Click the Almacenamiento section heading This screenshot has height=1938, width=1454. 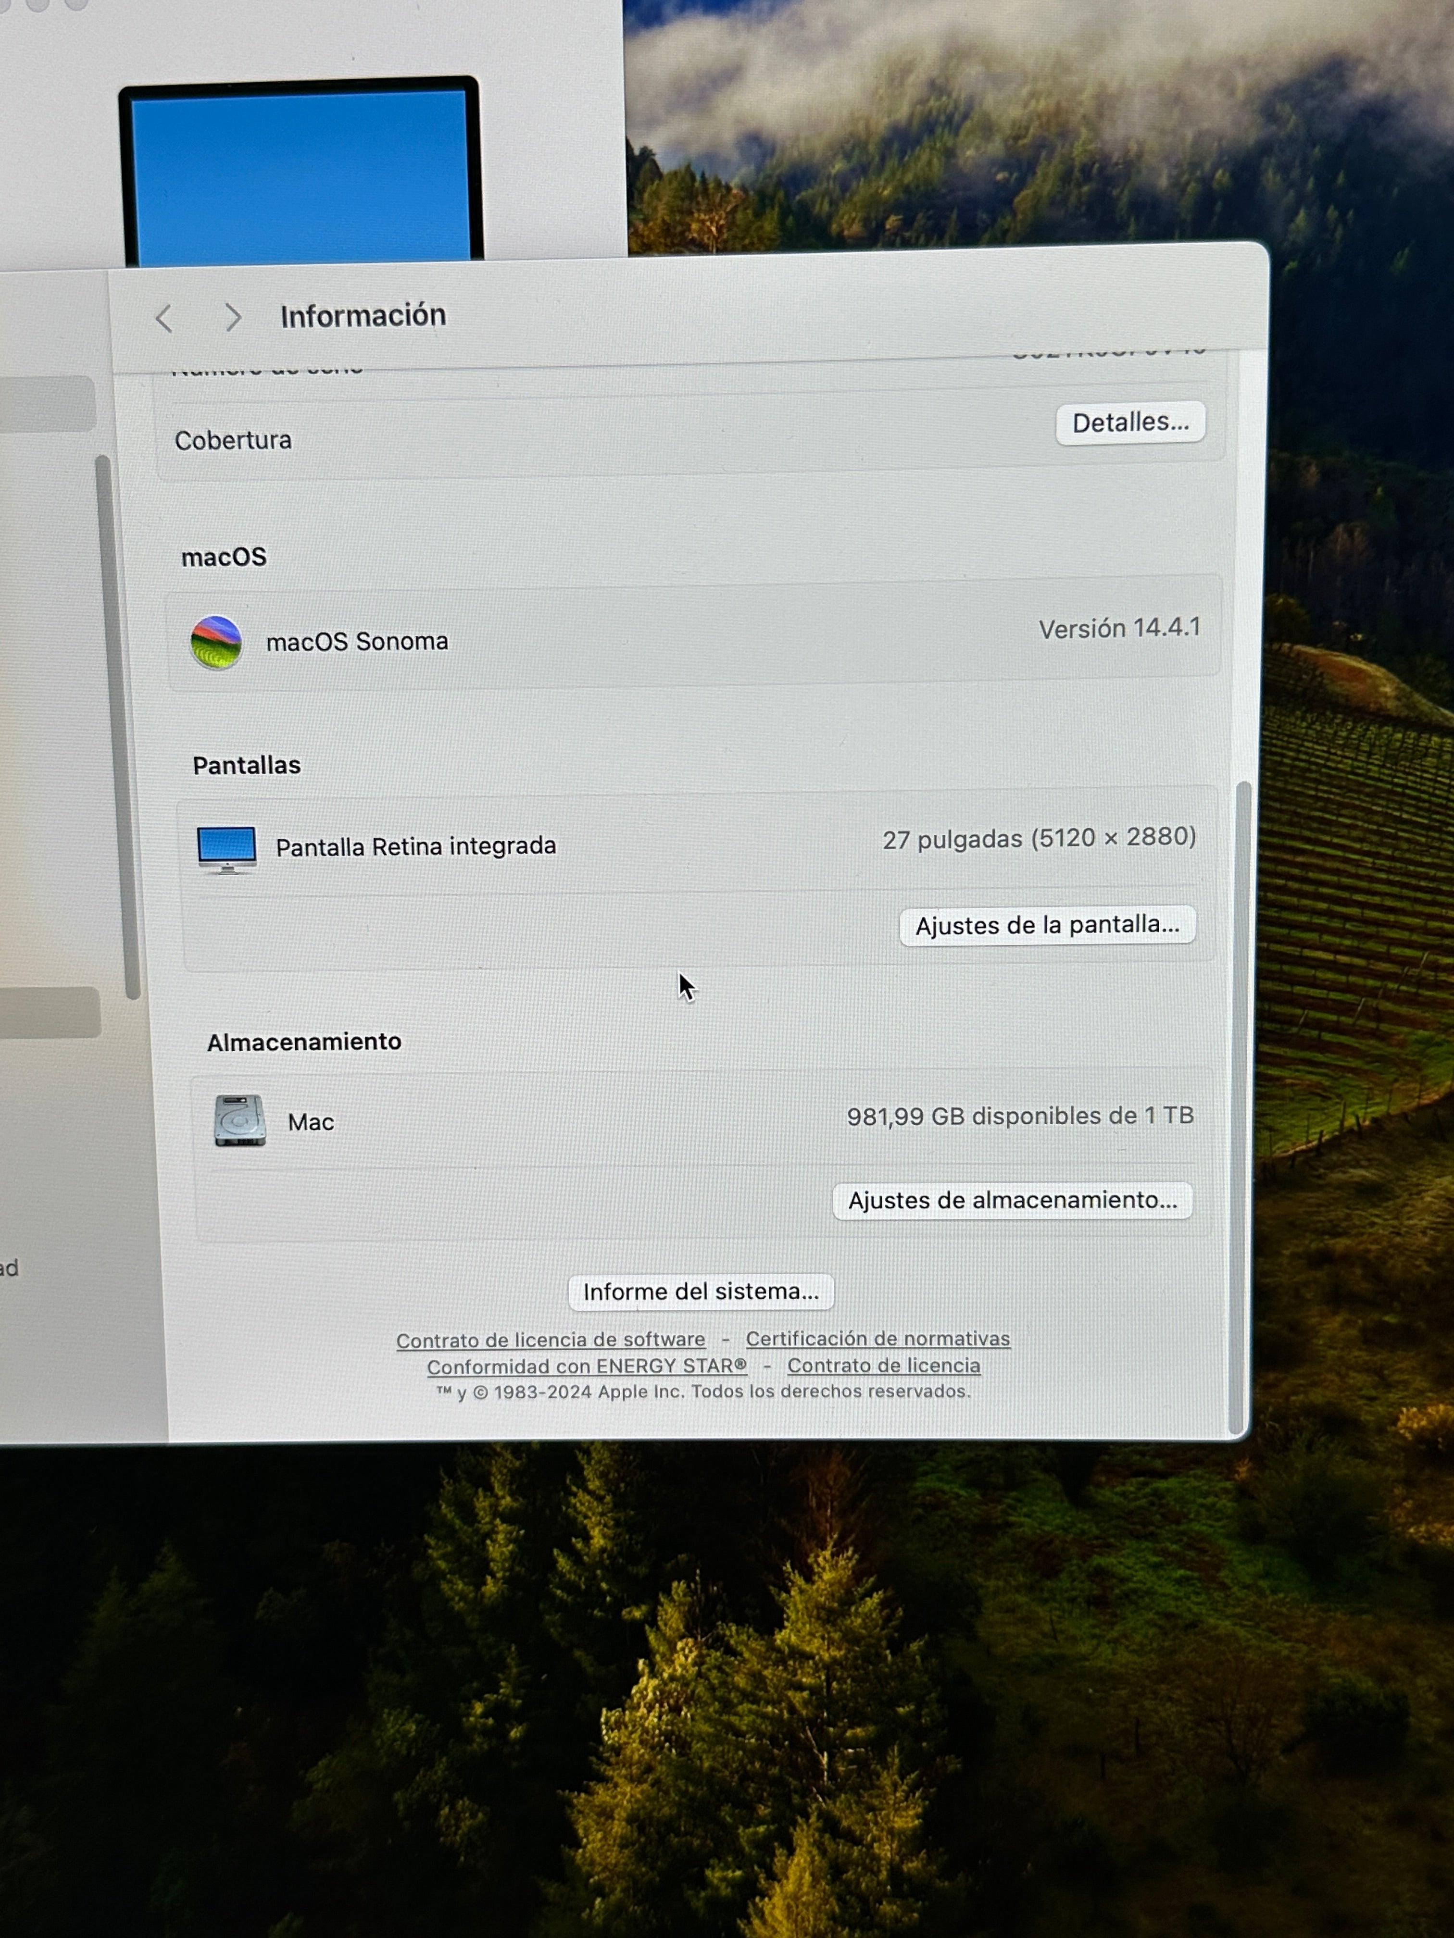(x=304, y=1042)
